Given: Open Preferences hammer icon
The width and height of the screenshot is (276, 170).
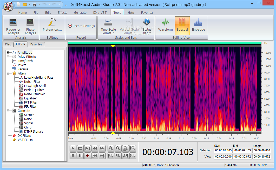Looking at the screenshot, I should (x=52, y=23).
